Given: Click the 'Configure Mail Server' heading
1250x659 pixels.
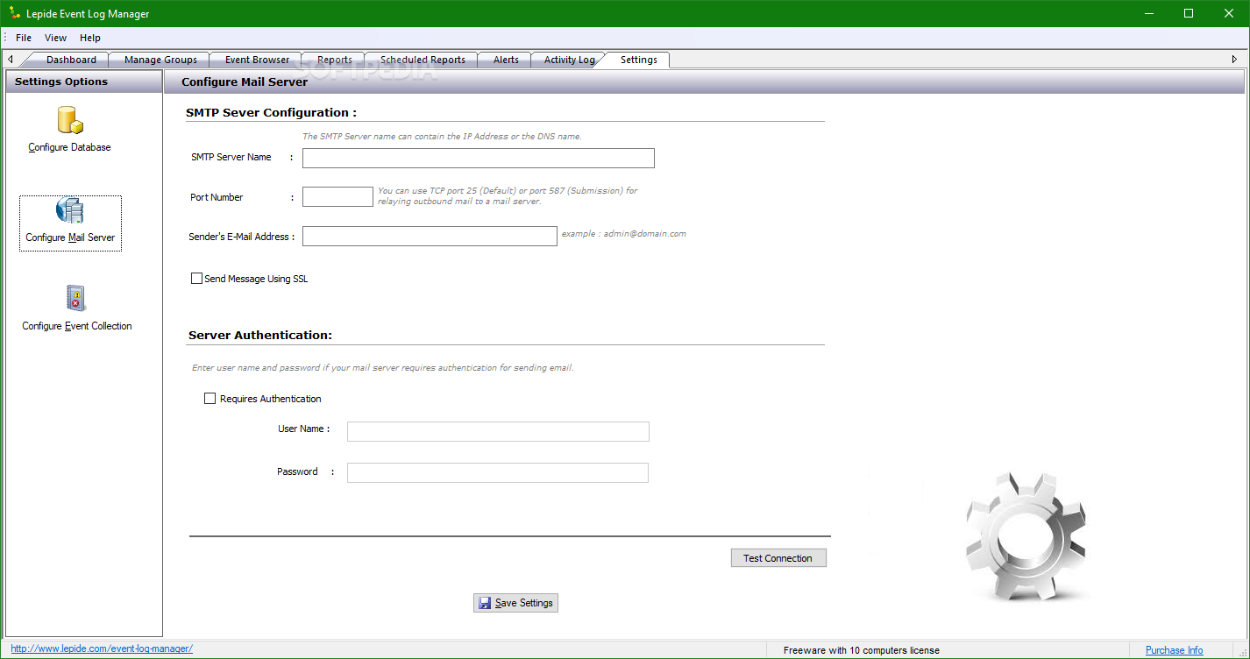Looking at the screenshot, I should [x=245, y=81].
